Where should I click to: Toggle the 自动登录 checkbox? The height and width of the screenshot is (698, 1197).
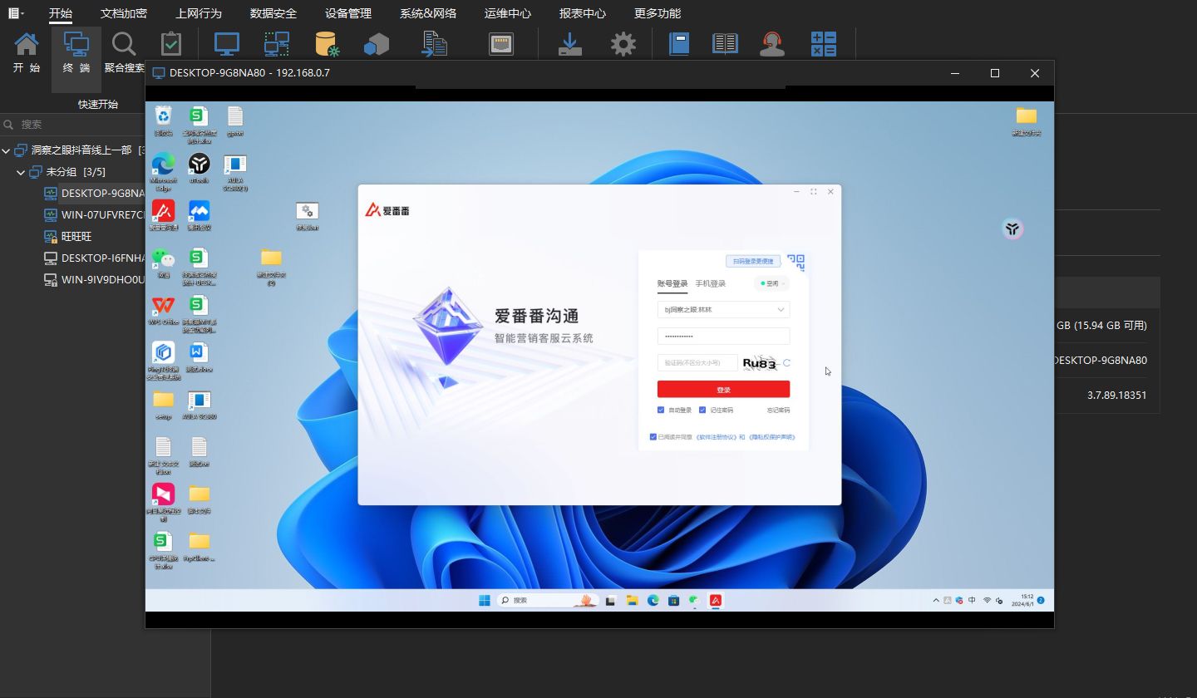(661, 410)
